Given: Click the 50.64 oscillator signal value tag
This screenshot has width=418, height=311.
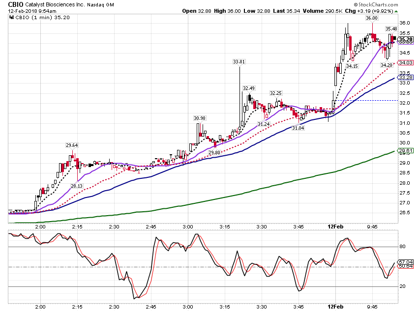Looking at the screenshot, I should pos(406,266).
